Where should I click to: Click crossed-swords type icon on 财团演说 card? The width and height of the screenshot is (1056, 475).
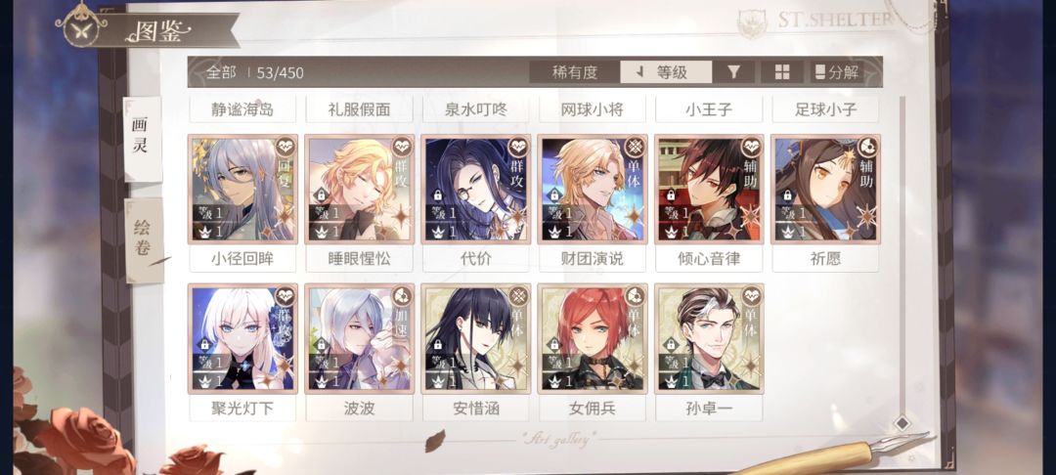tap(635, 146)
